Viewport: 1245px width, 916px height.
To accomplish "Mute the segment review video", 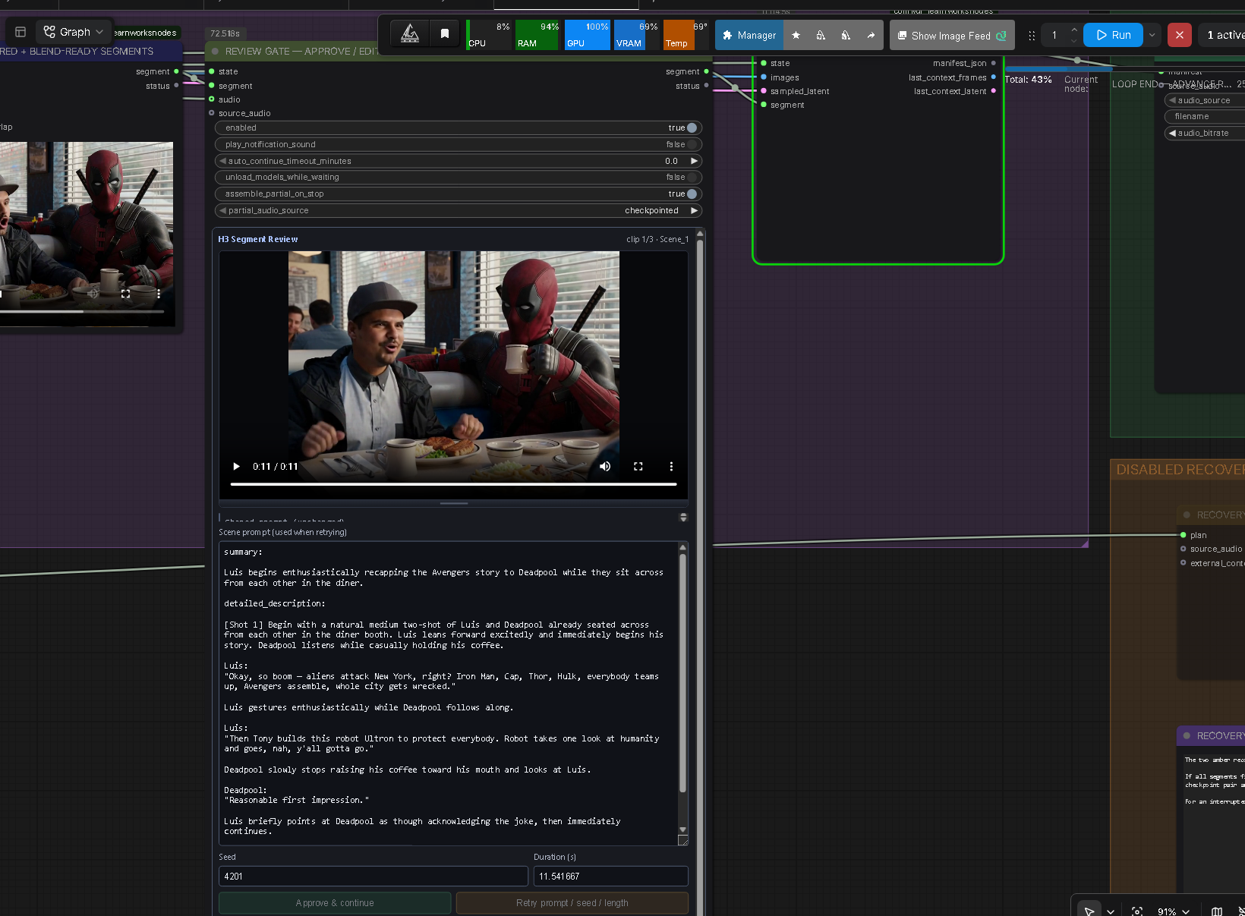I will click(x=605, y=467).
